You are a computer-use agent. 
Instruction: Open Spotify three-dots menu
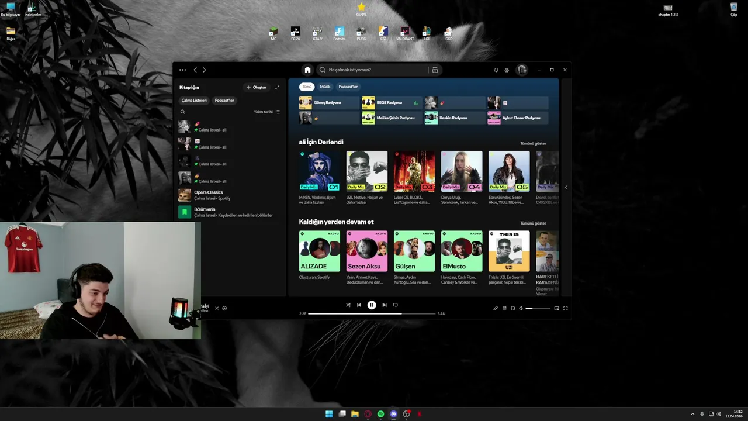[x=182, y=70]
